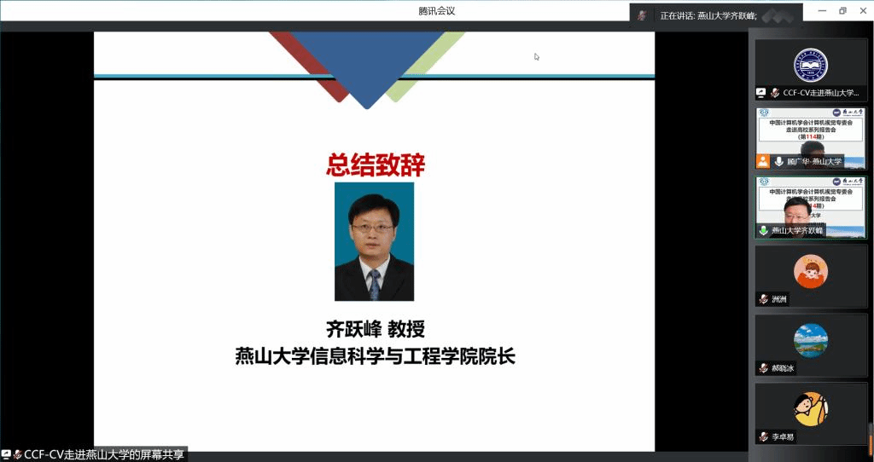This screenshot has width=874, height=462.
Task: Click the microphone icon next to 燕山大学 host name
Action: coord(778,161)
